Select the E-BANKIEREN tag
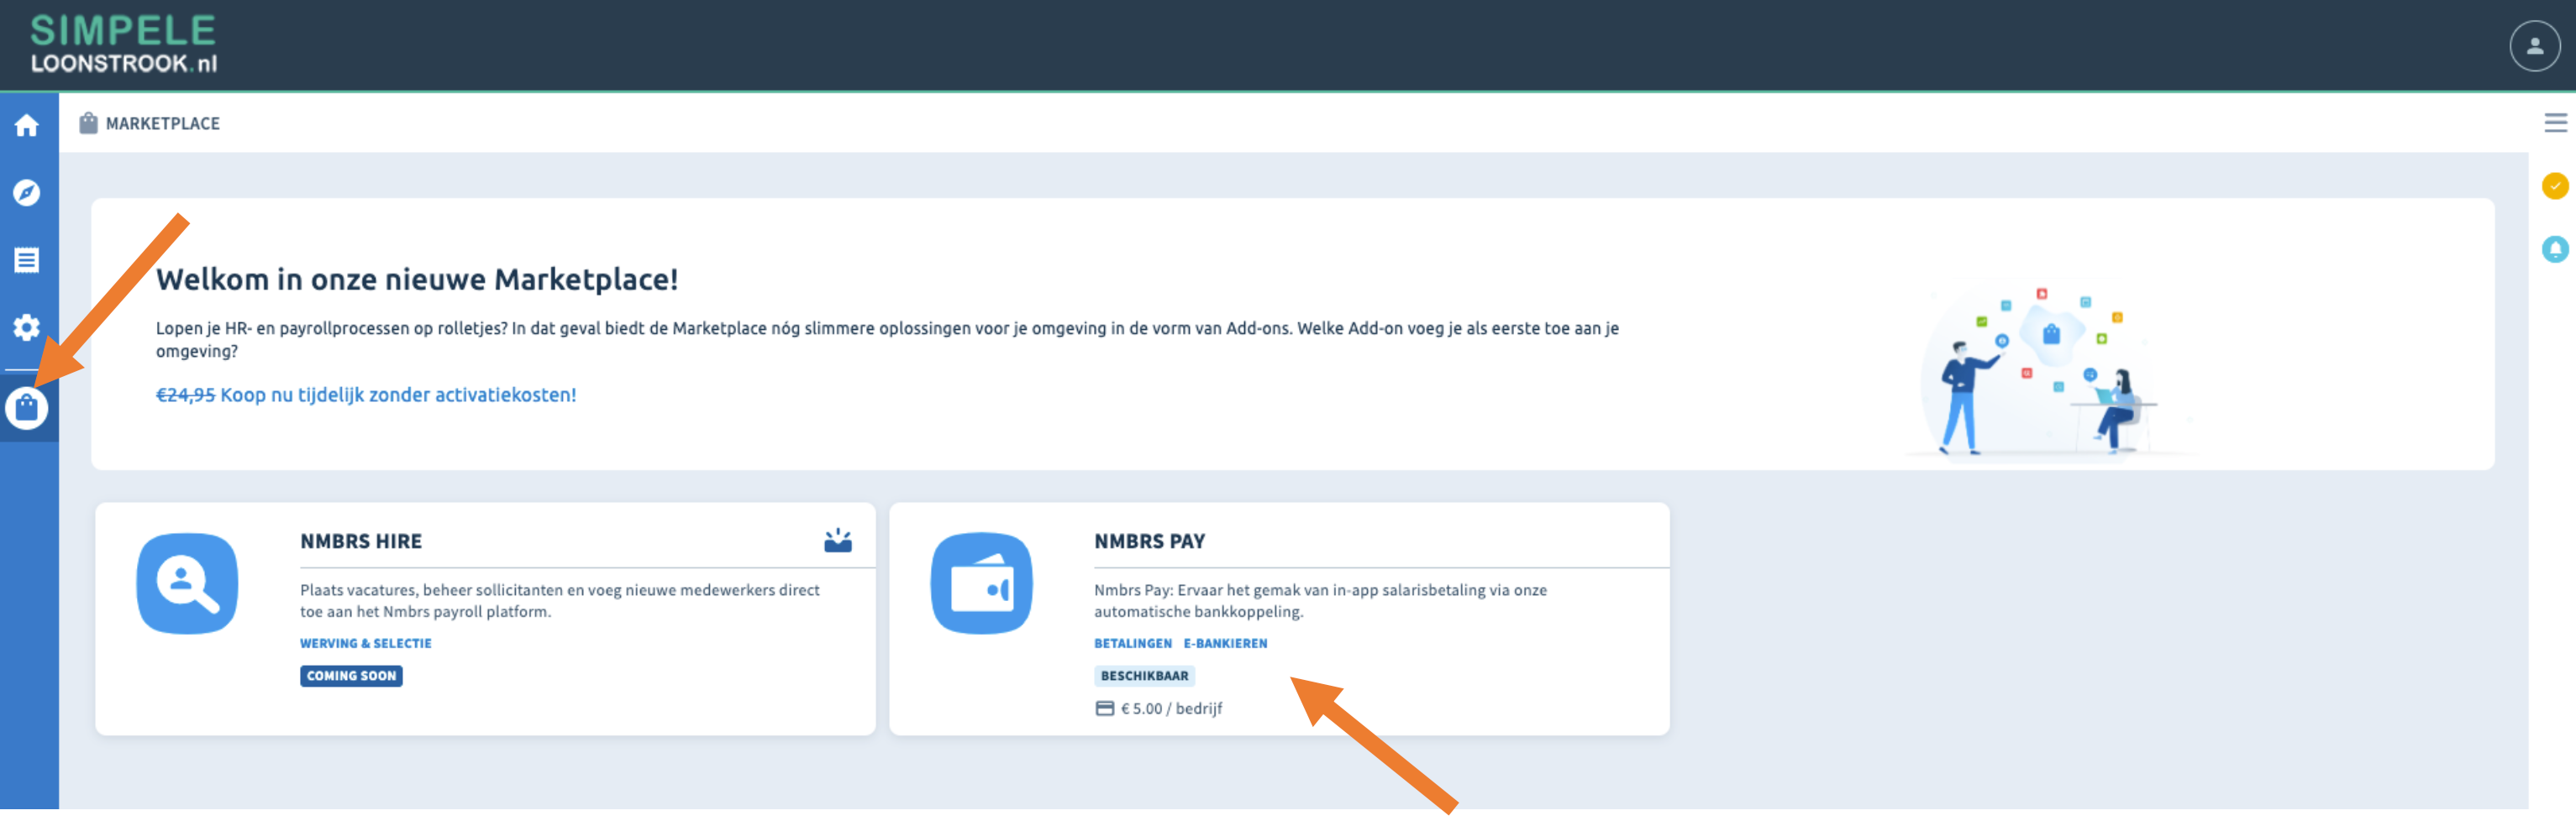Image resolution: width=2576 pixels, height=826 pixels. 1225,644
